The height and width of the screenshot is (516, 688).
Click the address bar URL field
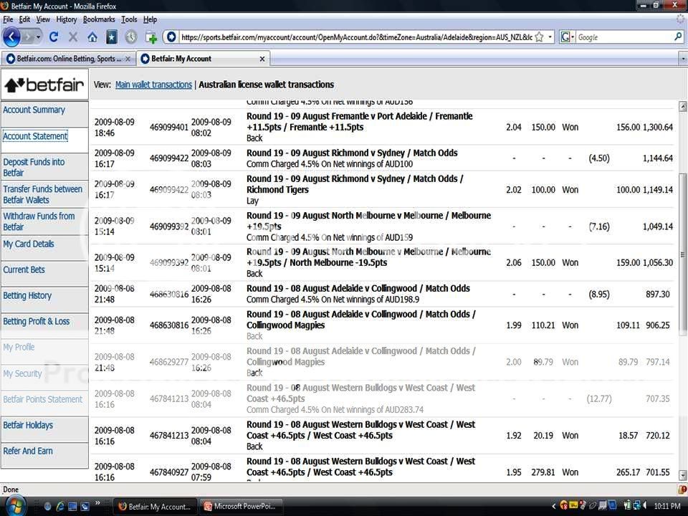click(x=356, y=37)
